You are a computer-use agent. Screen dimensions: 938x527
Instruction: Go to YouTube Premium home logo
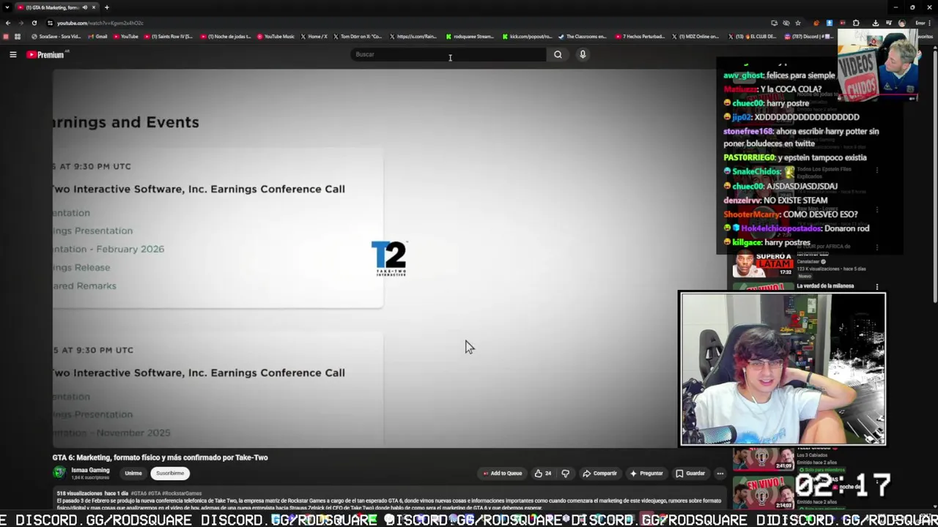pyautogui.click(x=46, y=54)
